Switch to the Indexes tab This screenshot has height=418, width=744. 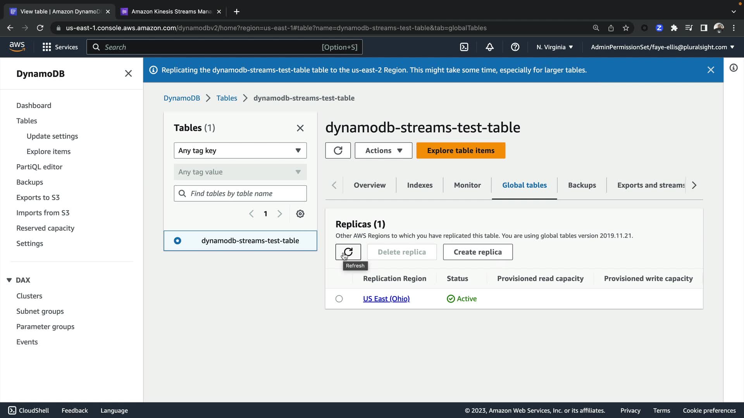(x=420, y=185)
